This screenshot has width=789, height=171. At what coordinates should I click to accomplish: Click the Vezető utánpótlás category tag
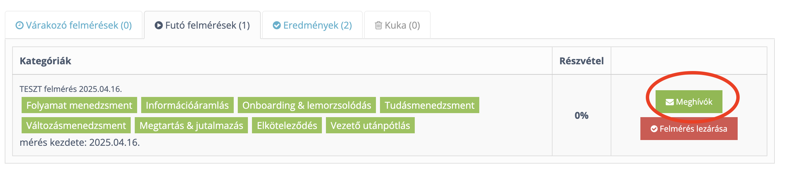pos(370,126)
